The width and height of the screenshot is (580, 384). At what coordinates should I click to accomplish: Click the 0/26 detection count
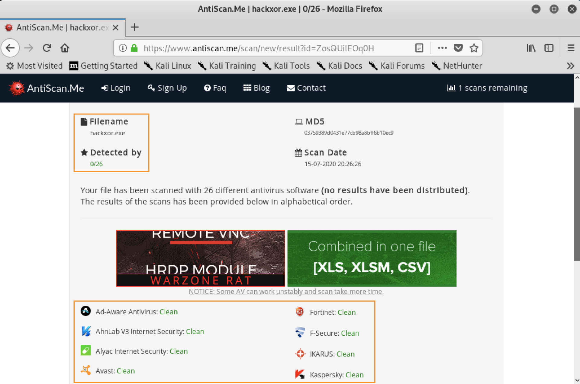coord(96,164)
